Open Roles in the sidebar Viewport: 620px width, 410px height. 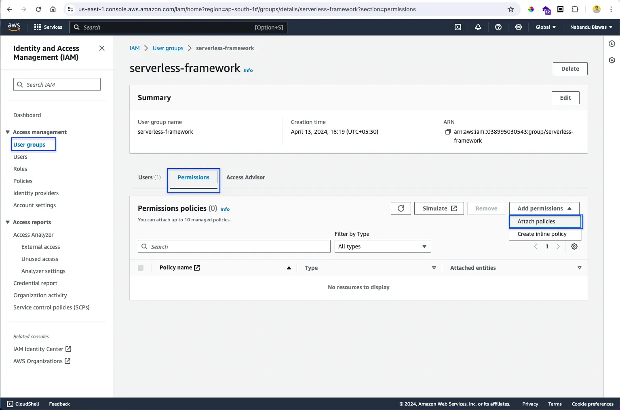[x=20, y=169]
